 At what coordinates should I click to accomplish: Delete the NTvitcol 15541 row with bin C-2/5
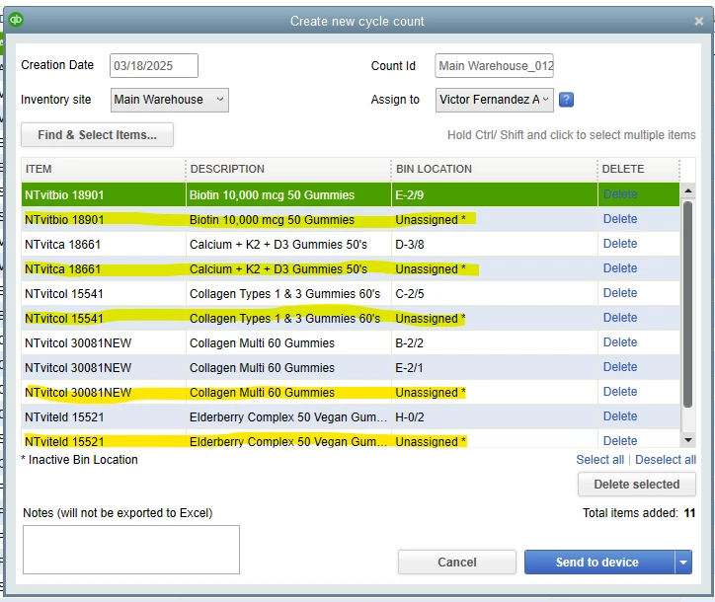point(619,293)
